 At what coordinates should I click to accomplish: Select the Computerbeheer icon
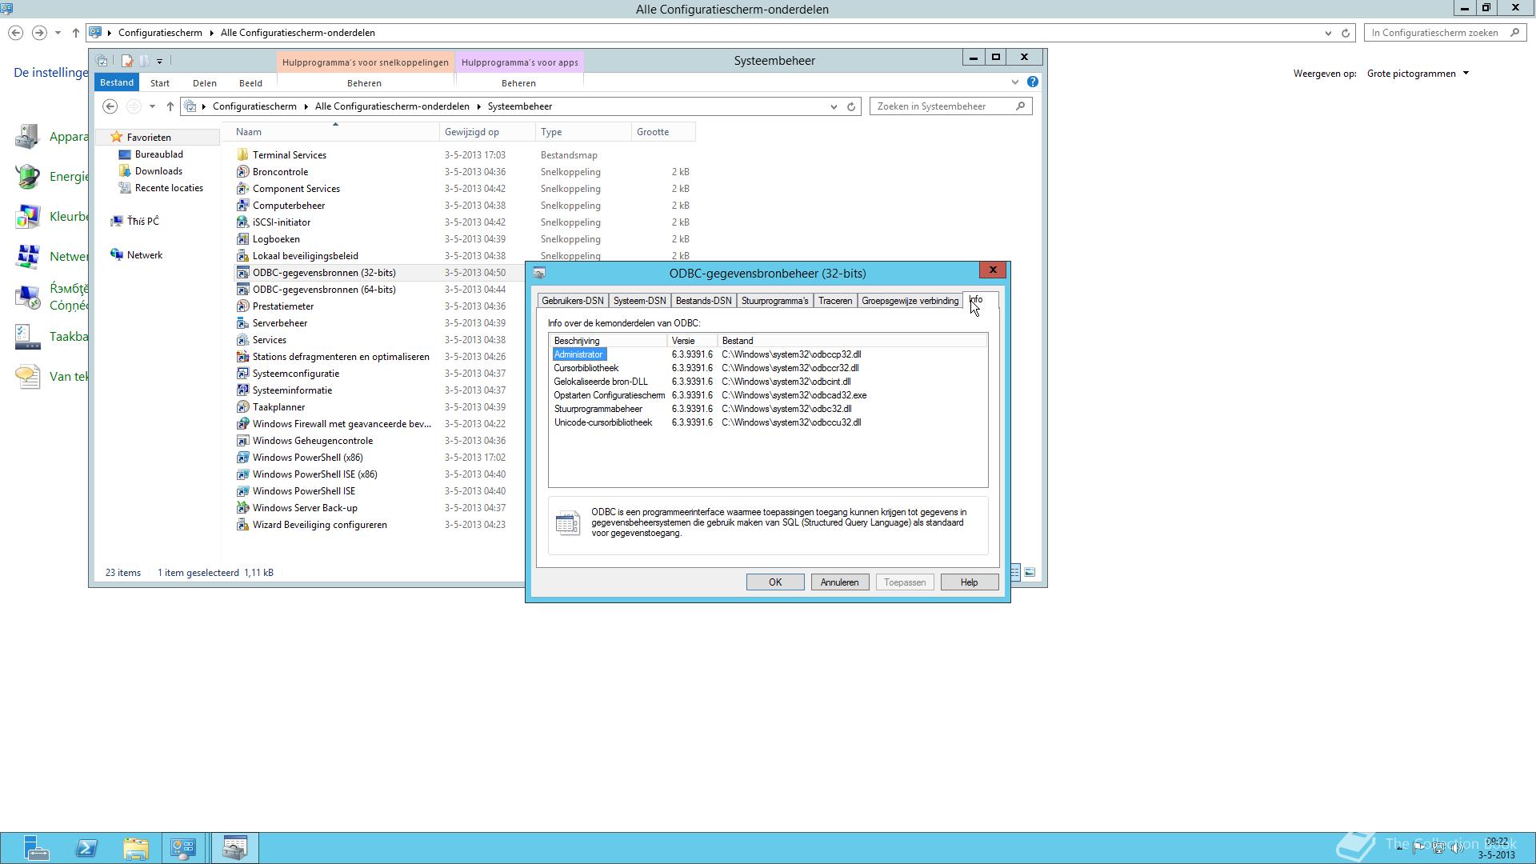(242, 206)
